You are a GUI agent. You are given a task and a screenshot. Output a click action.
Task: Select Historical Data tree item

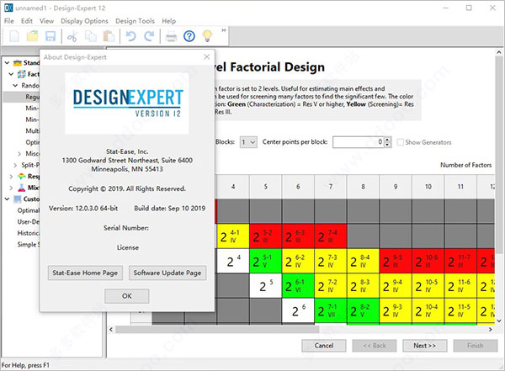click(x=28, y=233)
